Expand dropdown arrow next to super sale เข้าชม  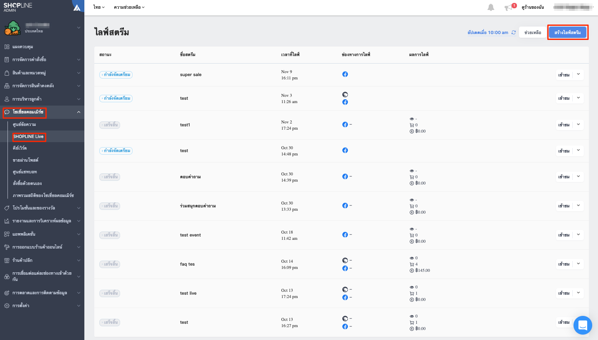point(578,74)
